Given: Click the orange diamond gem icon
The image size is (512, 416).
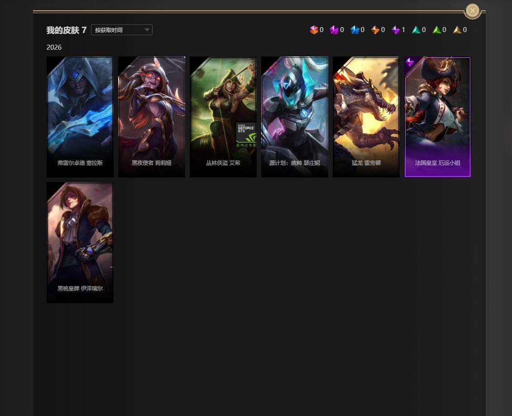Looking at the screenshot, I should coord(375,30).
